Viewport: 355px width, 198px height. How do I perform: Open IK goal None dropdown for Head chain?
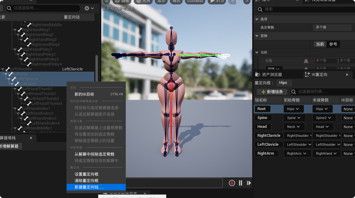[x=348, y=127]
